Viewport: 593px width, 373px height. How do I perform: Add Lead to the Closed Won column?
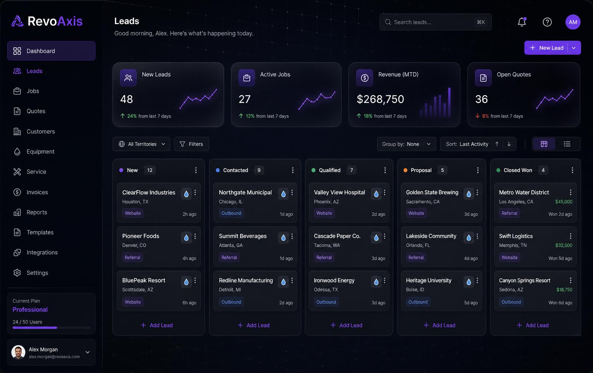point(533,325)
